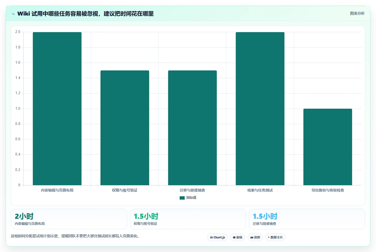Click the icon in the 表格 chip
This screenshot has width=376, height=252.
pyautogui.click(x=234, y=237)
